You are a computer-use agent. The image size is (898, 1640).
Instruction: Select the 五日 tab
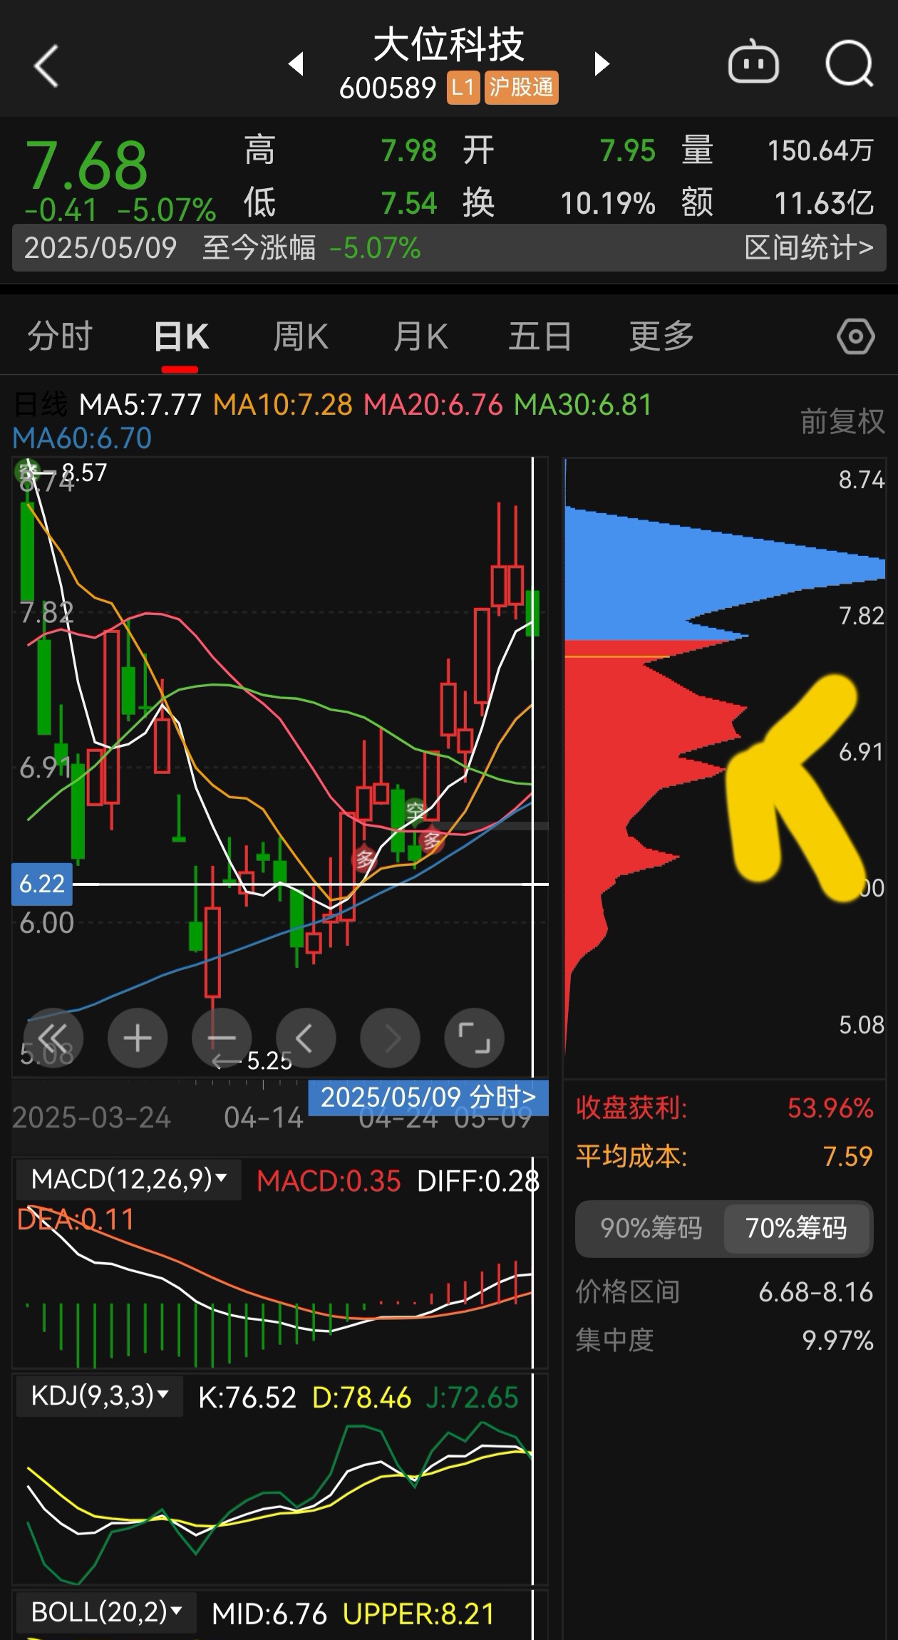pyautogui.click(x=540, y=336)
